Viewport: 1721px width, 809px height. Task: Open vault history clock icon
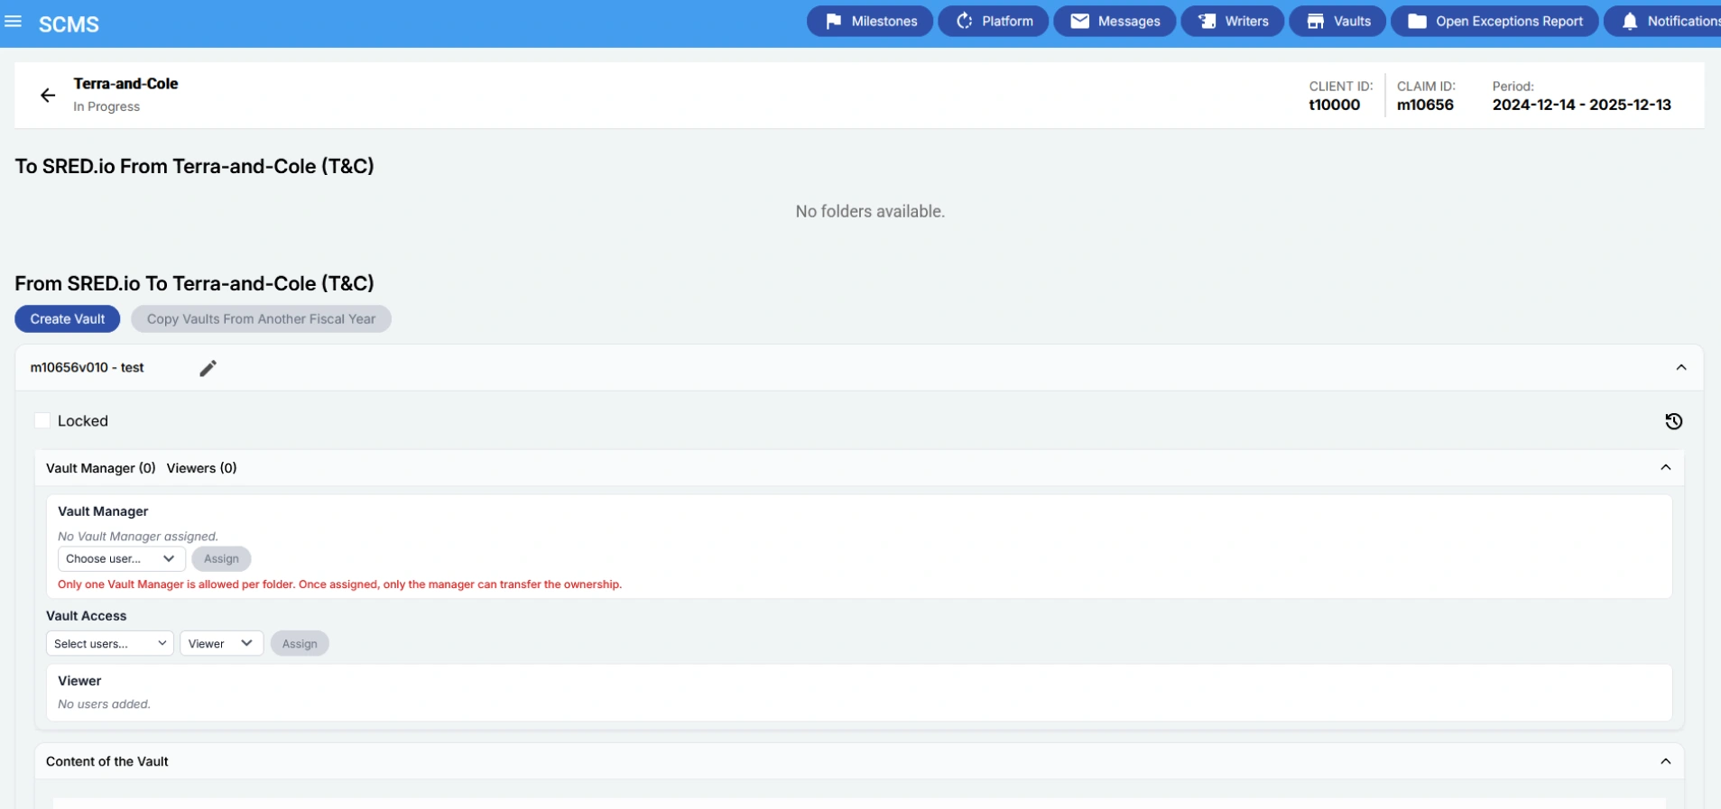(x=1673, y=421)
